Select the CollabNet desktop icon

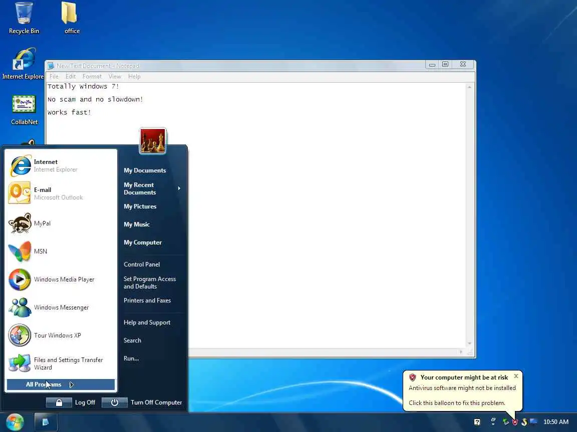click(24, 109)
